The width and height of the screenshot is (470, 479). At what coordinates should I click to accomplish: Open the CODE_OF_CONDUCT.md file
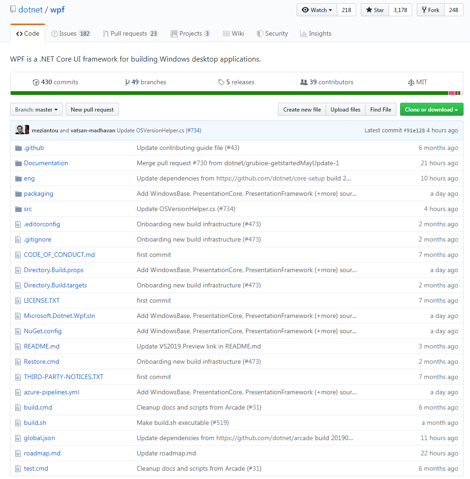[59, 255]
